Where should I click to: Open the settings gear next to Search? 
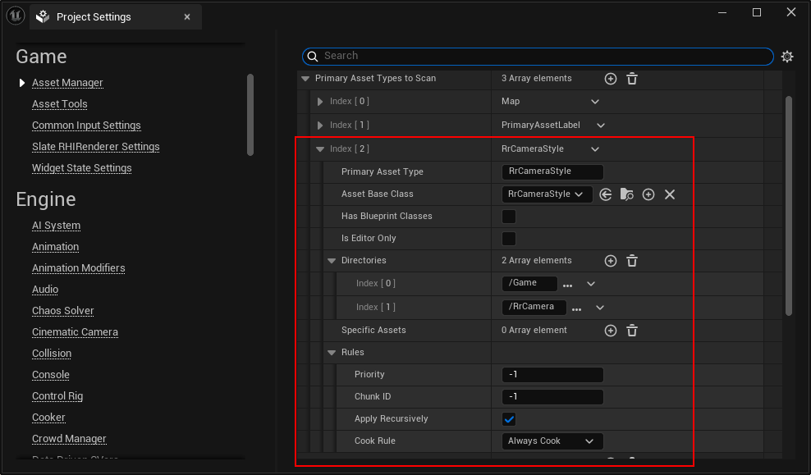(787, 57)
